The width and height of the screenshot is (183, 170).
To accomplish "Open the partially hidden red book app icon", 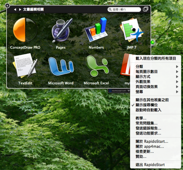I will [125, 65].
